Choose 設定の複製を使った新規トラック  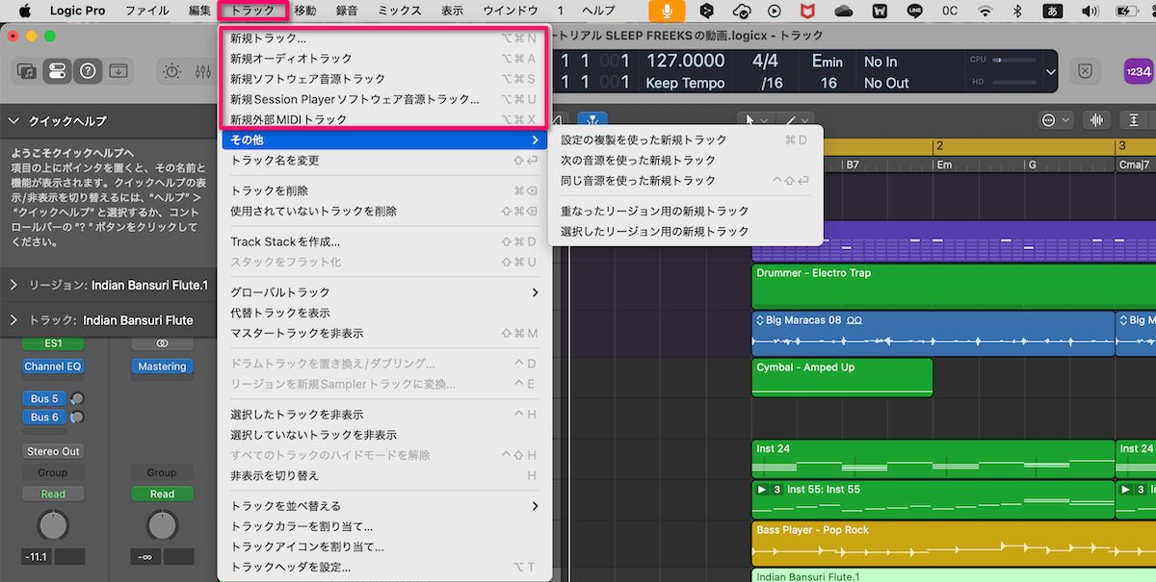point(685,140)
